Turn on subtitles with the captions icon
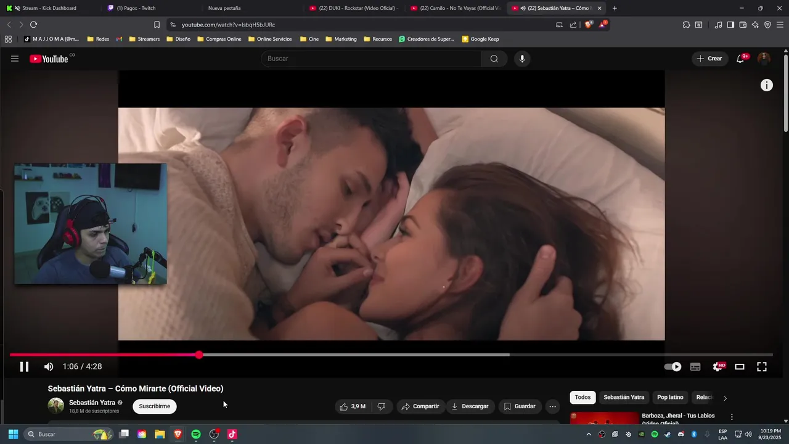The image size is (789, 444). pos(695,366)
